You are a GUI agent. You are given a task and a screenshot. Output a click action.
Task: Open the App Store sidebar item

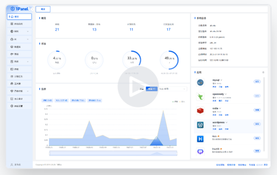[19, 24]
